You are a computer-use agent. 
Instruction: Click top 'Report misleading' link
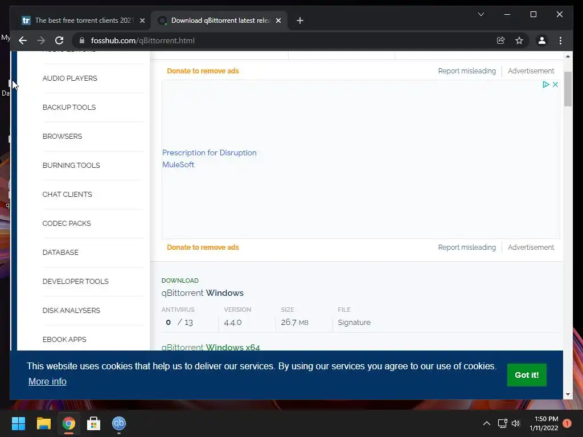click(x=467, y=71)
